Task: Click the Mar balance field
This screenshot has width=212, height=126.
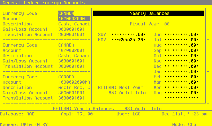Action: coord(182,82)
